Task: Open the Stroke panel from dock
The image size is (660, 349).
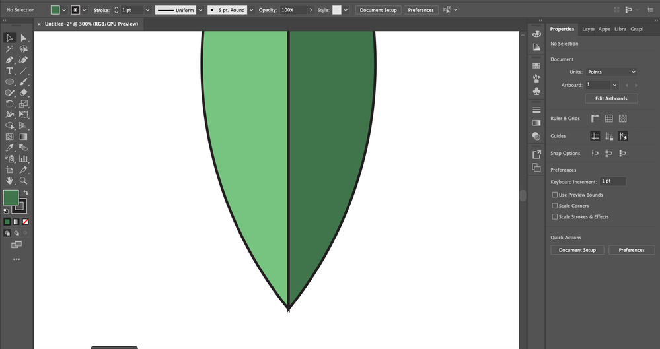Action: [536, 110]
